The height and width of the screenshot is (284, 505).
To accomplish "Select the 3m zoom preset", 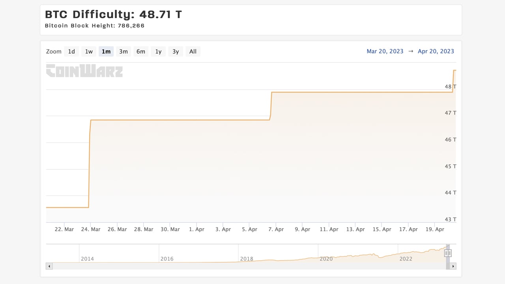I will click(123, 51).
